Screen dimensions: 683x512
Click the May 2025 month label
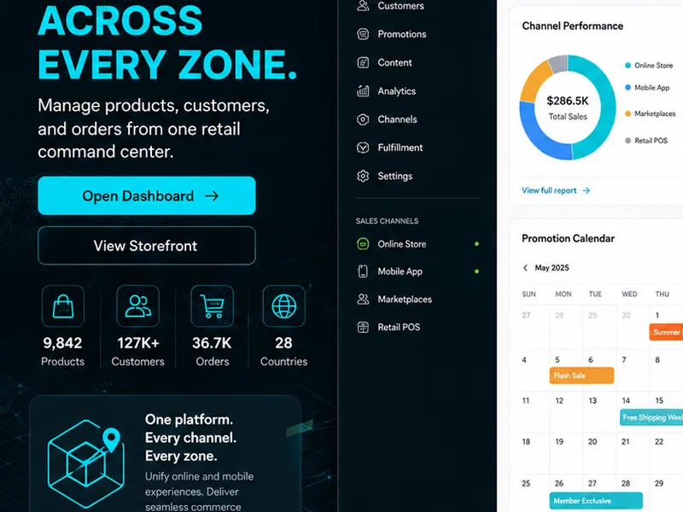[552, 268]
